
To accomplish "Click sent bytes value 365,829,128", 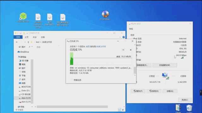I will tap(155, 82).
